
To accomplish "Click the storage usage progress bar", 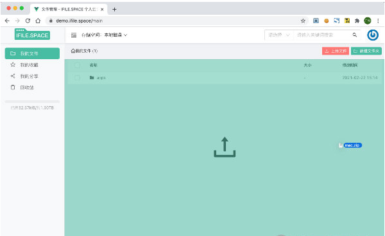I will (x=32, y=102).
